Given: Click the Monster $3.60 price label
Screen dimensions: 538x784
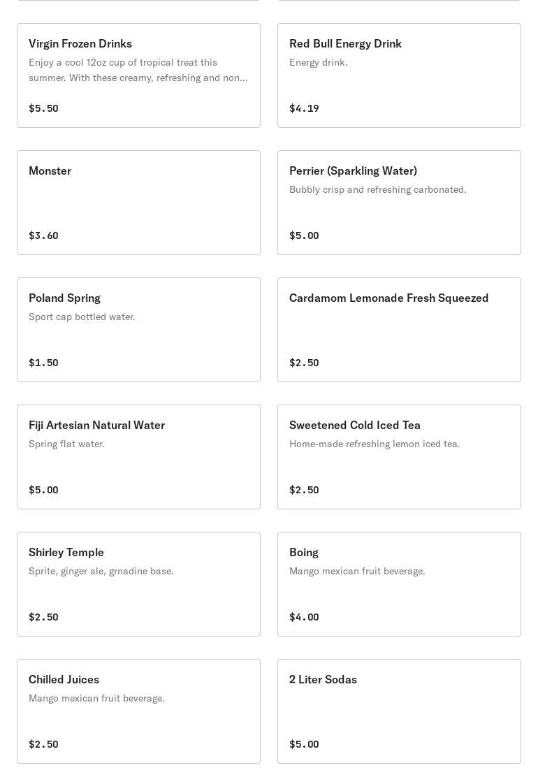Looking at the screenshot, I should pos(43,235).
